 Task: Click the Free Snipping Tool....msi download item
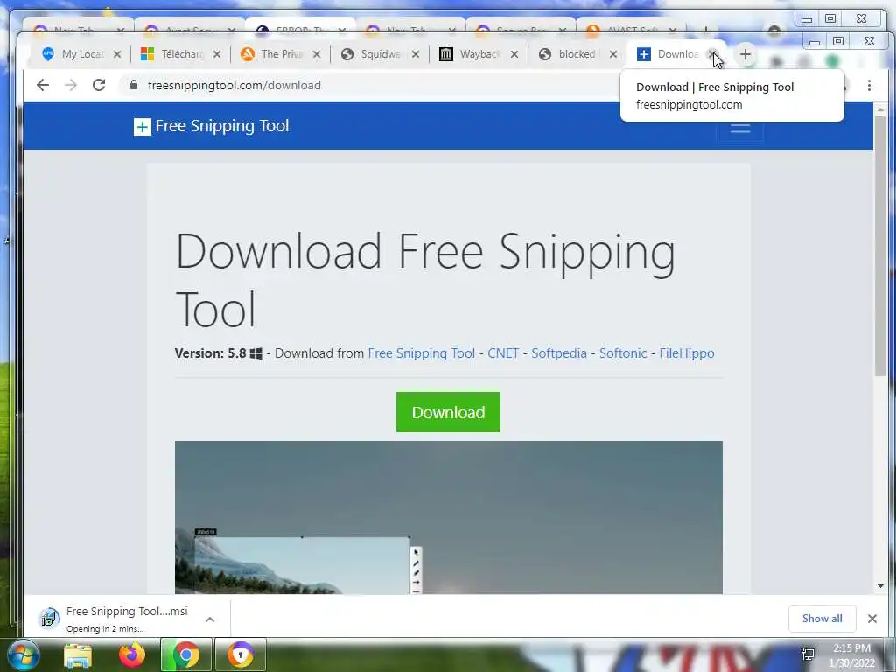point(127,619)
